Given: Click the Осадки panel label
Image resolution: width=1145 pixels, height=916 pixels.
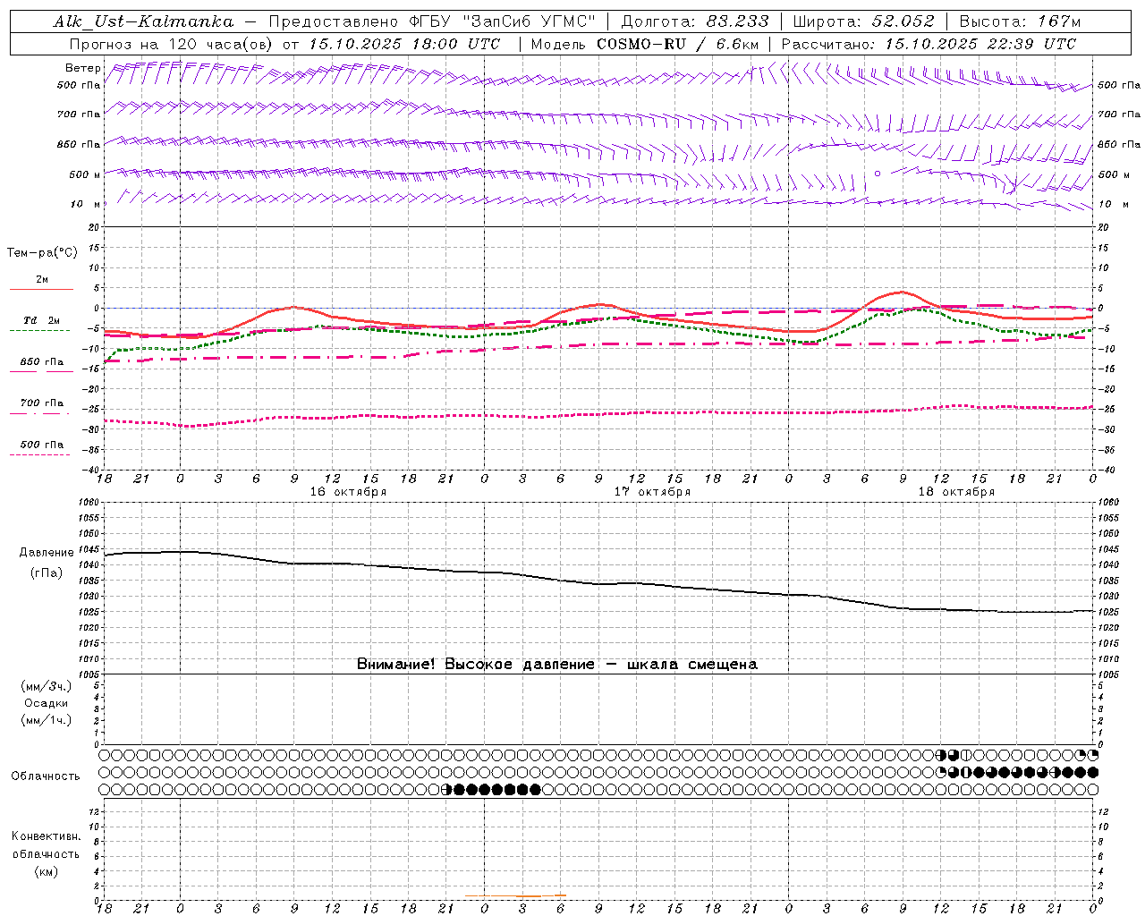Looking at the screenshot, I should (x=47, y=703).
